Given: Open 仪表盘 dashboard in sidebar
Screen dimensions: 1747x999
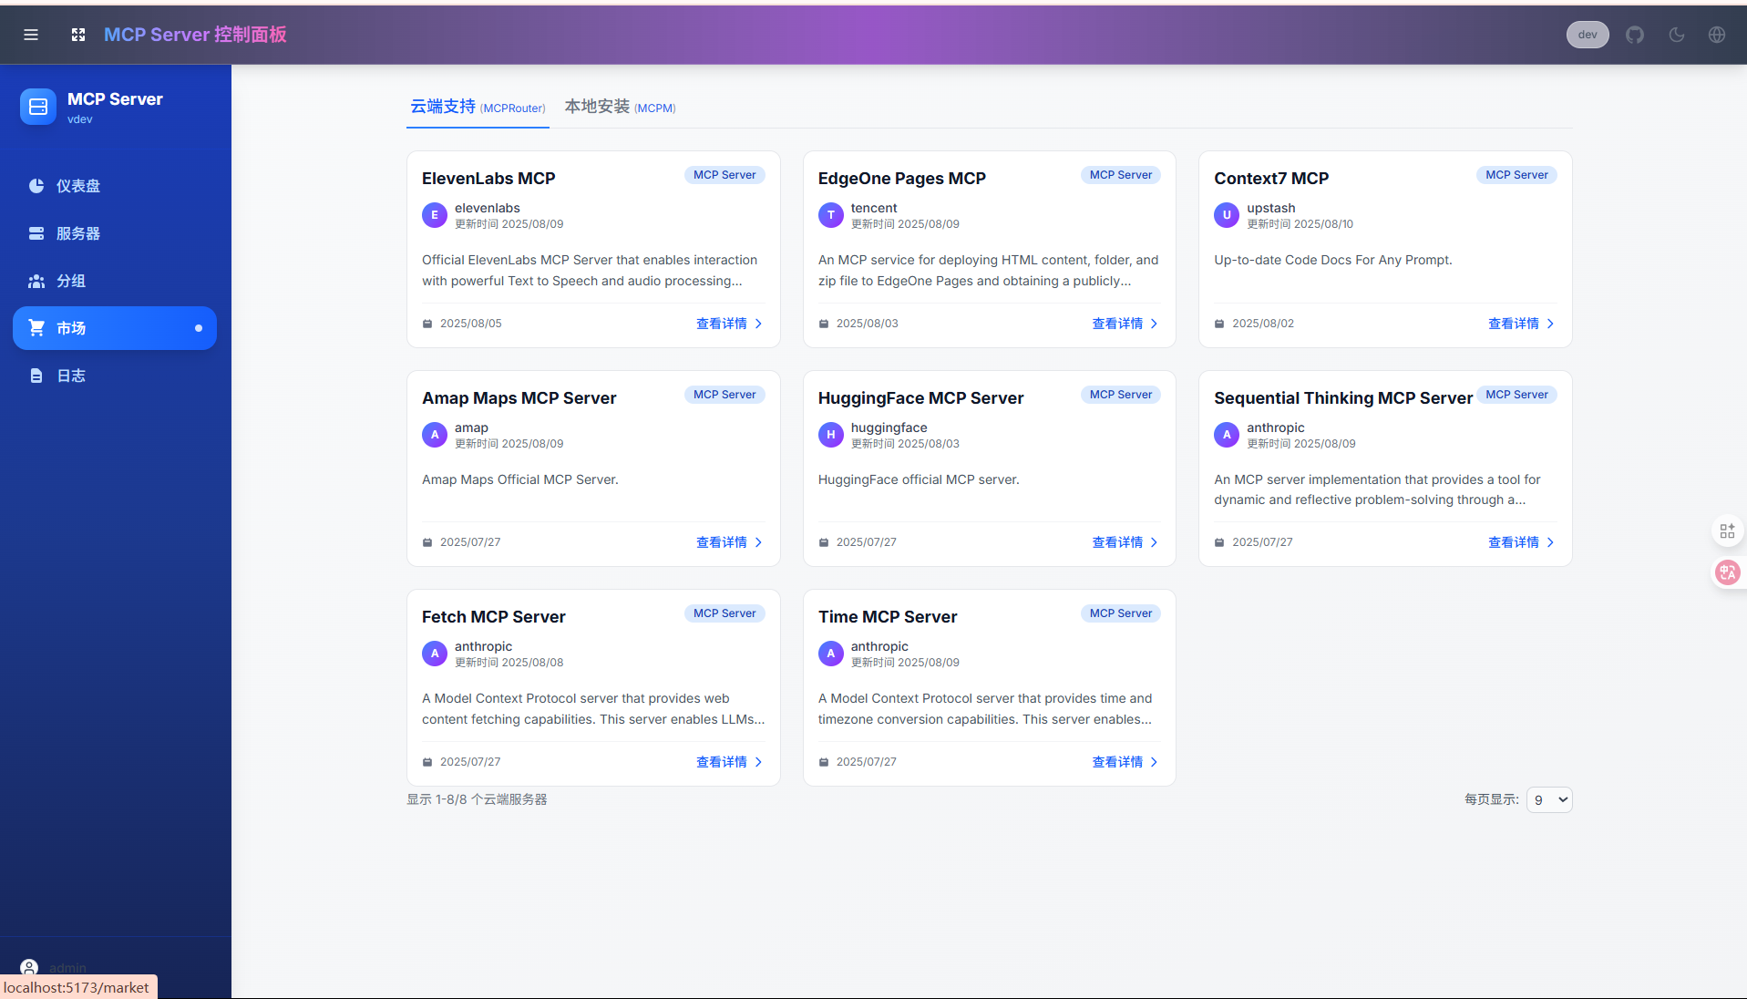Looking at the screenshot, I should click(115, 186).
